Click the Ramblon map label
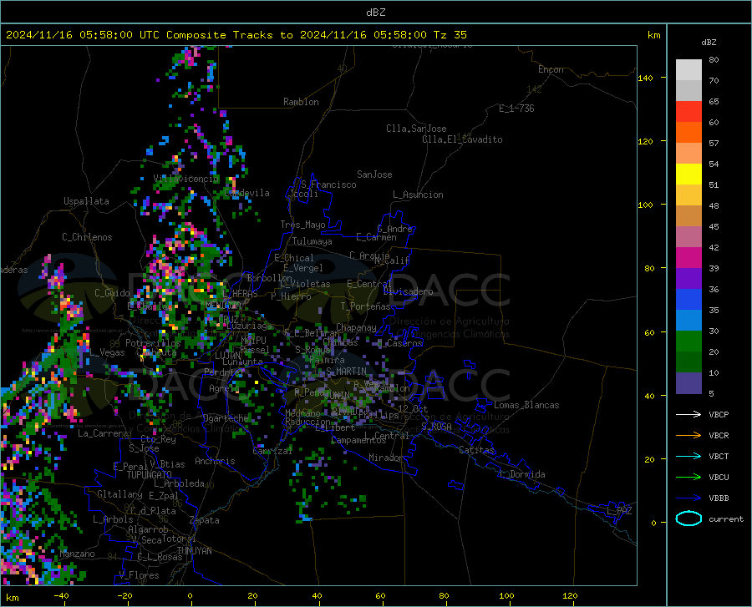Viewport: 752px width, 607px height. 301,102
